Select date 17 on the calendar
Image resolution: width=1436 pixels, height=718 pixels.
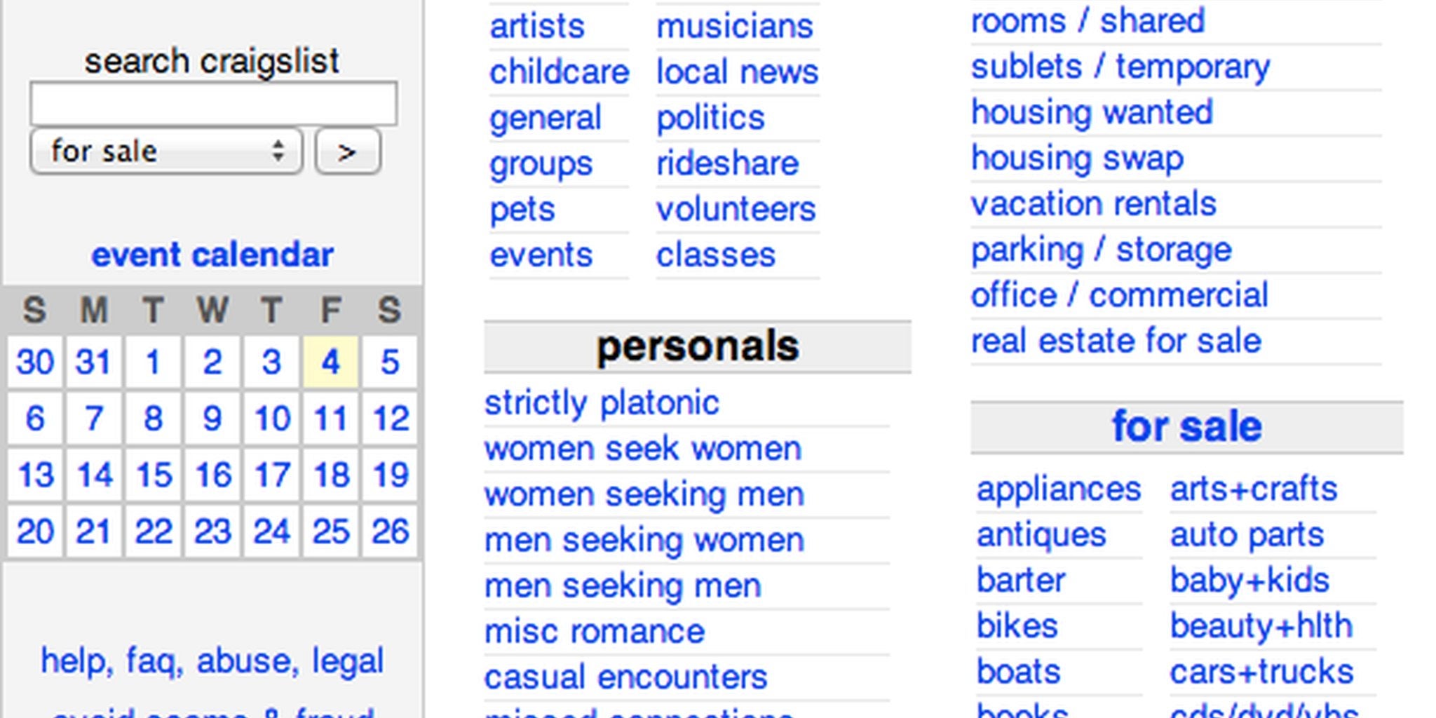coord(271,475)
